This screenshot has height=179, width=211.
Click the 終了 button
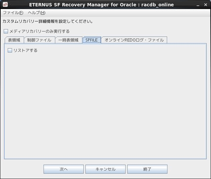click(147, 169)
